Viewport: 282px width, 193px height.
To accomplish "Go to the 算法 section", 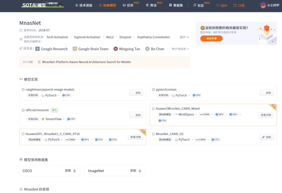I will point(151,5).
